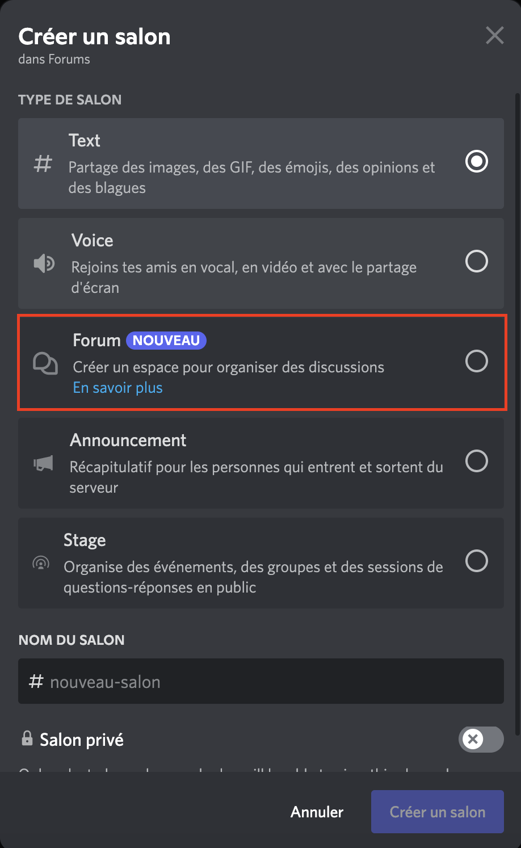Click the Stage broadcast icon

point(41,563)
